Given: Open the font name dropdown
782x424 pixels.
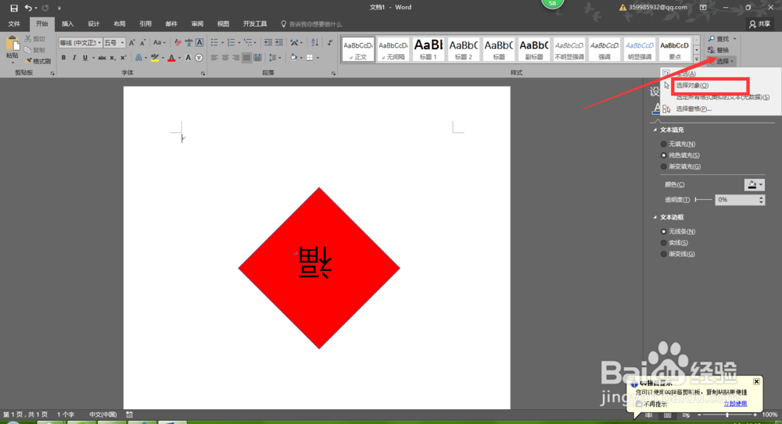Looking at the screenshot, I should (x=99, y=43).
